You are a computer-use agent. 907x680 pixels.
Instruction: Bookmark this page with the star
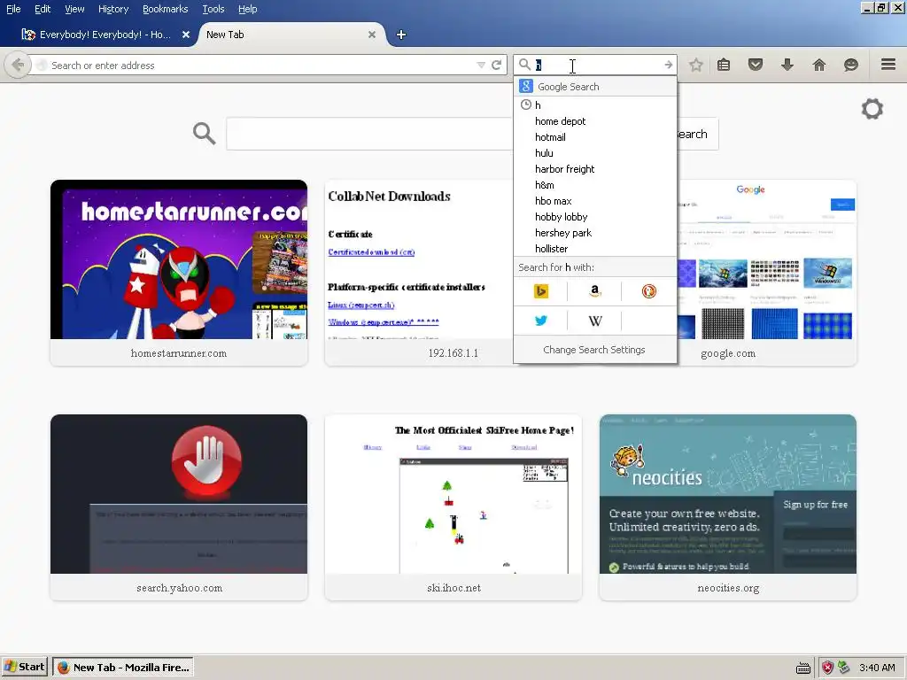tap(696, 65)
